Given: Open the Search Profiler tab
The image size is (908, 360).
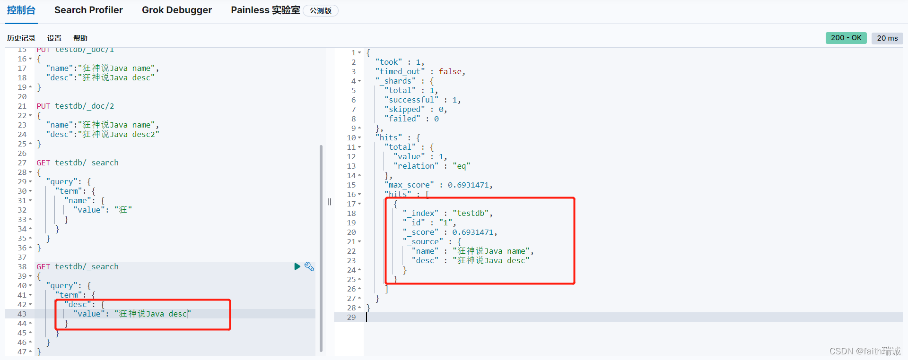Looking at the screenshot, I should (x=88, y=10).
